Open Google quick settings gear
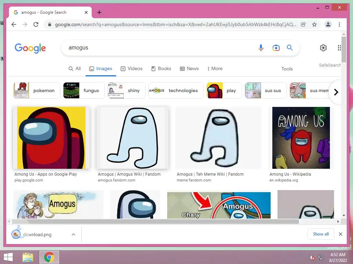This screenshot has width=353, height=264. (323, 48)
